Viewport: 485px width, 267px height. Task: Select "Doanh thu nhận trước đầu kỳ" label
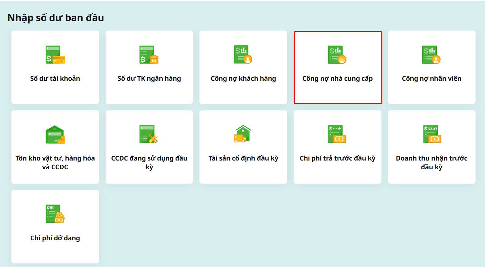432,162
